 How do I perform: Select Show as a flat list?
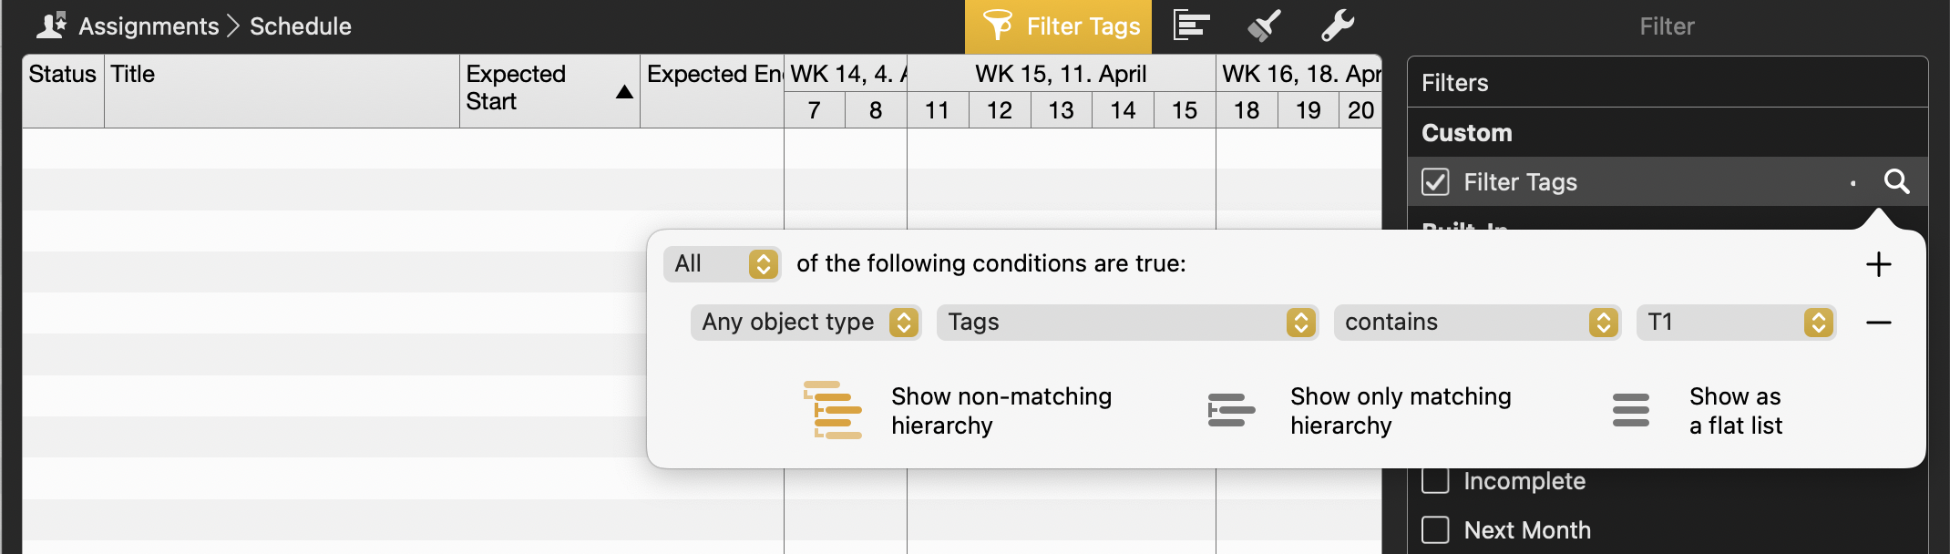pyautogui.click(x=1630, y=410)
